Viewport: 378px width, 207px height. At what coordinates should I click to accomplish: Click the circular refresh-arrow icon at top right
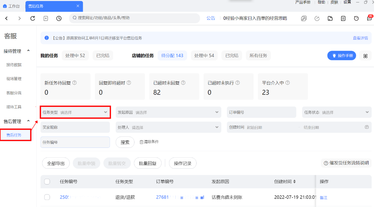click(317, 18)
